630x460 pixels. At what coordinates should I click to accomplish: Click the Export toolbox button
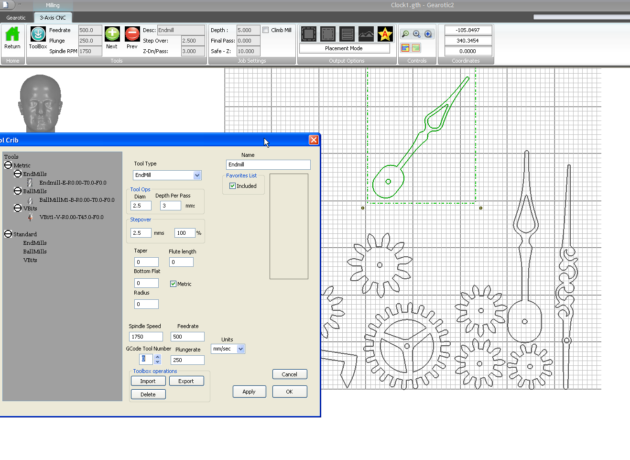(x=186, y=381)
